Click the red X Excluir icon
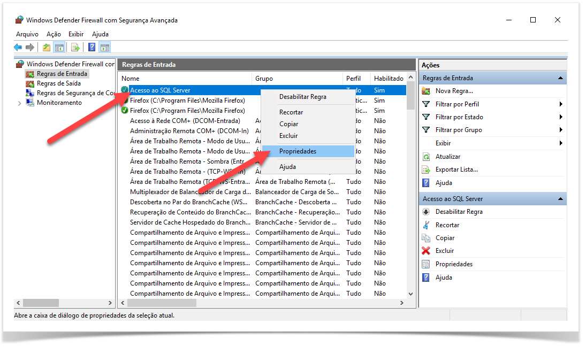Screen dimensions: 586x347 426,251
